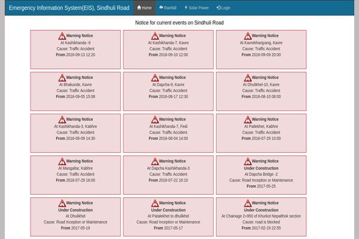Click the 'At Dapcha Bridge -2' location text

tap(261, 174)
